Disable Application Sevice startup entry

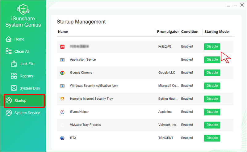[x=212, y=60]
